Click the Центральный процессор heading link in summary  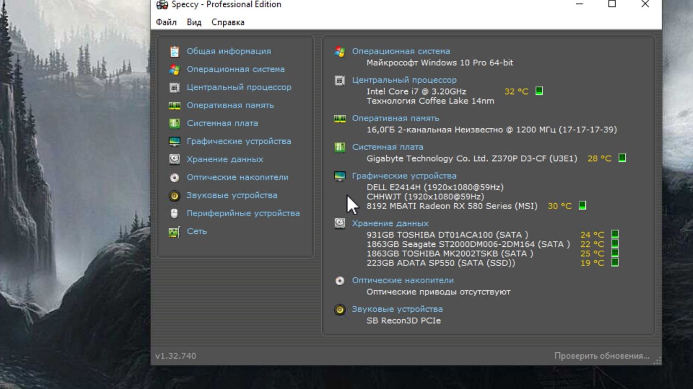pos(404,80)
